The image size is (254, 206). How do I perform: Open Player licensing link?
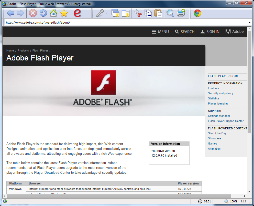(x=218, y=104)
